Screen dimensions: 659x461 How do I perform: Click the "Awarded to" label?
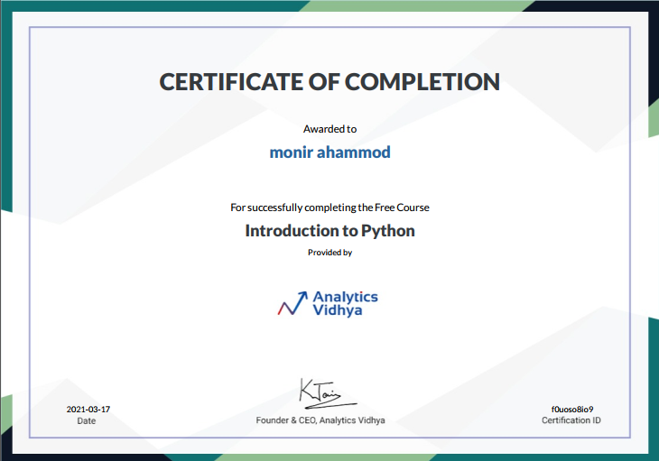(329, 129)
